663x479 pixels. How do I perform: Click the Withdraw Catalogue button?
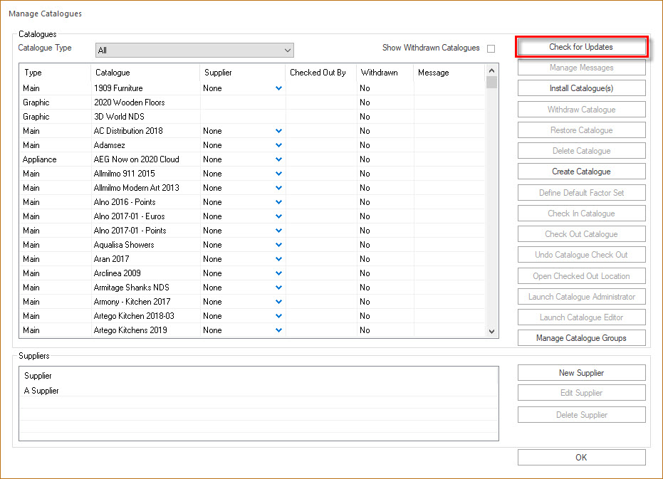pos(581,109)
